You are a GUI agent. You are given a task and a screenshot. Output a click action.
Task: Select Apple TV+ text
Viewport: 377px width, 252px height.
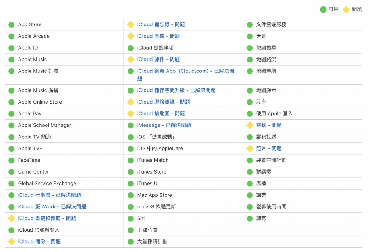30,148
